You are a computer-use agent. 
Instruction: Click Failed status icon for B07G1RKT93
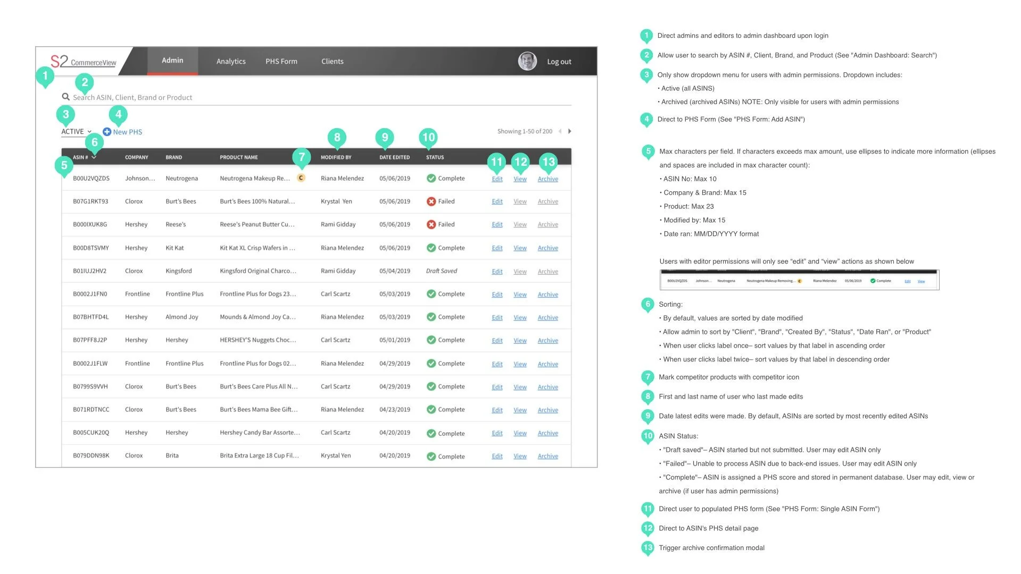[431, 201]
